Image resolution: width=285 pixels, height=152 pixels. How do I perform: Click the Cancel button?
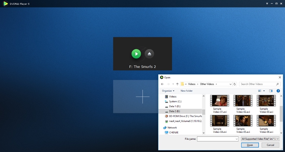point(270,145)
